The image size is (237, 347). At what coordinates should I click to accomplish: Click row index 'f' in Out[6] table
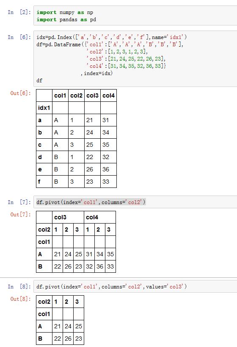point(44,182)
